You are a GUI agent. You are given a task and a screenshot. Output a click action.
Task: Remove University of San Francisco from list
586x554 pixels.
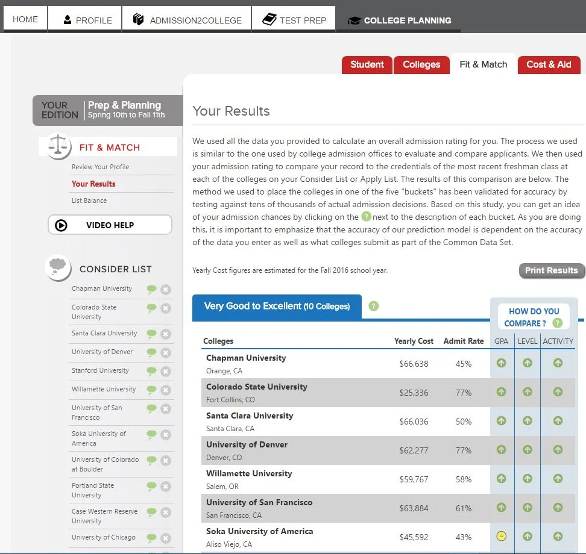166,409
